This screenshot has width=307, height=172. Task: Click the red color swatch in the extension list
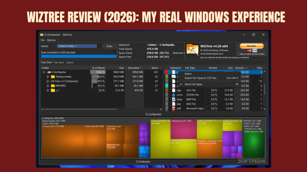click(x=167, y=72)
